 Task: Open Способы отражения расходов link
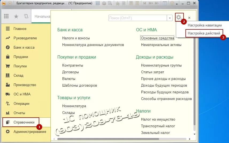click(x=166, y=99)
